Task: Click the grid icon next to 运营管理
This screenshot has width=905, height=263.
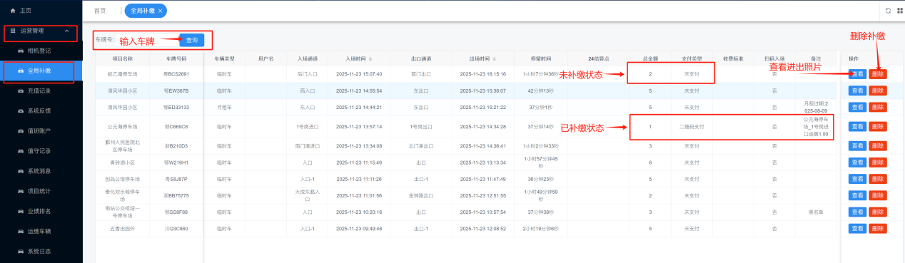Action: 13,31
